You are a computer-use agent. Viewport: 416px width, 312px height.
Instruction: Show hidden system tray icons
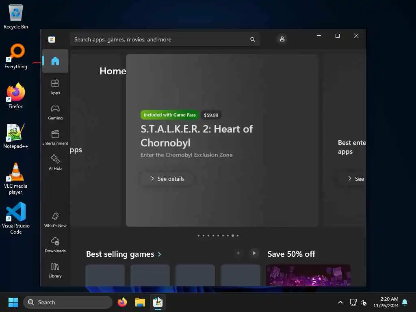coord(340,302)
